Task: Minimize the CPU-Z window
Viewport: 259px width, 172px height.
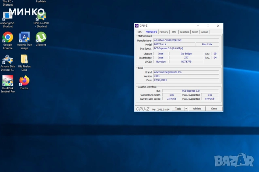Action: click(x=198, y=26)
